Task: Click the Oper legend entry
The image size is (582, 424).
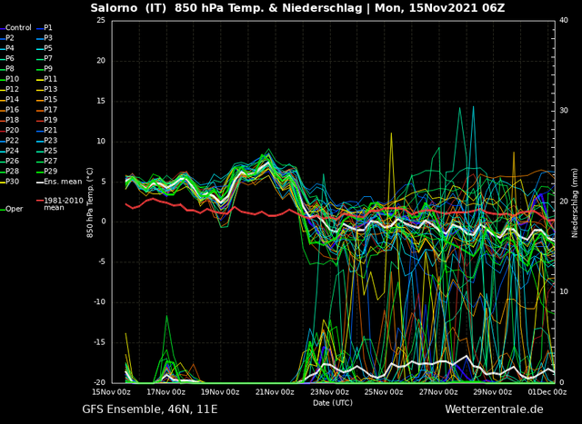Action: (x=12, y=209)
